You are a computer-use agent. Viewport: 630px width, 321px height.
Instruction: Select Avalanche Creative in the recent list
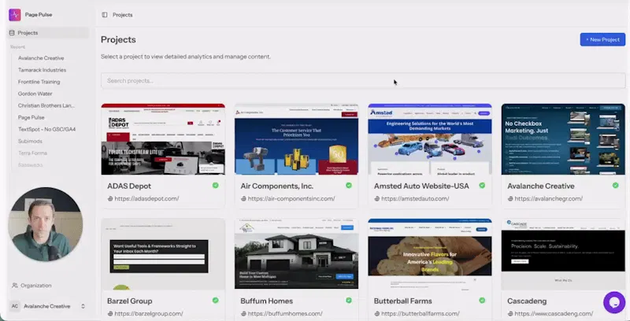pos(41,58)
